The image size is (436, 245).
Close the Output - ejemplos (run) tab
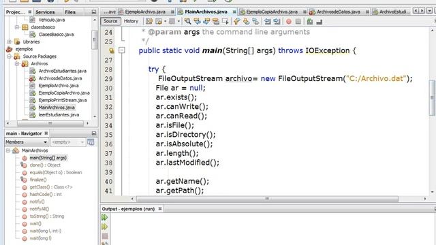[160, 209]
